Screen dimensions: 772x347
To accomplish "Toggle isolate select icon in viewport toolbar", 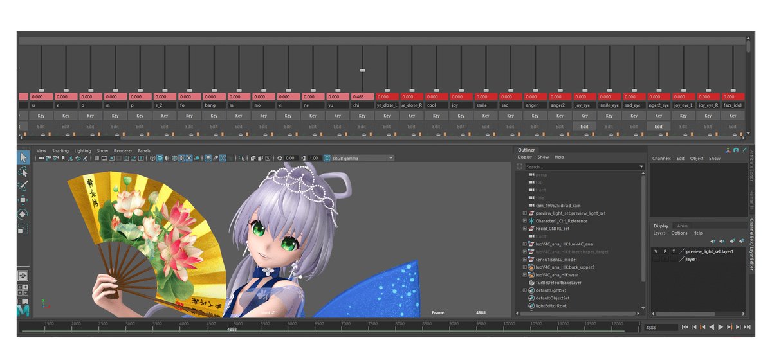I will click(x=243, y=158).
